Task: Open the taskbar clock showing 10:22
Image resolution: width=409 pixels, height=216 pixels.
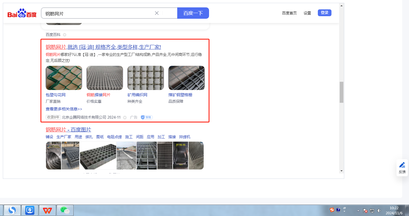Action: pyautogui.click(x=394, y=210)
